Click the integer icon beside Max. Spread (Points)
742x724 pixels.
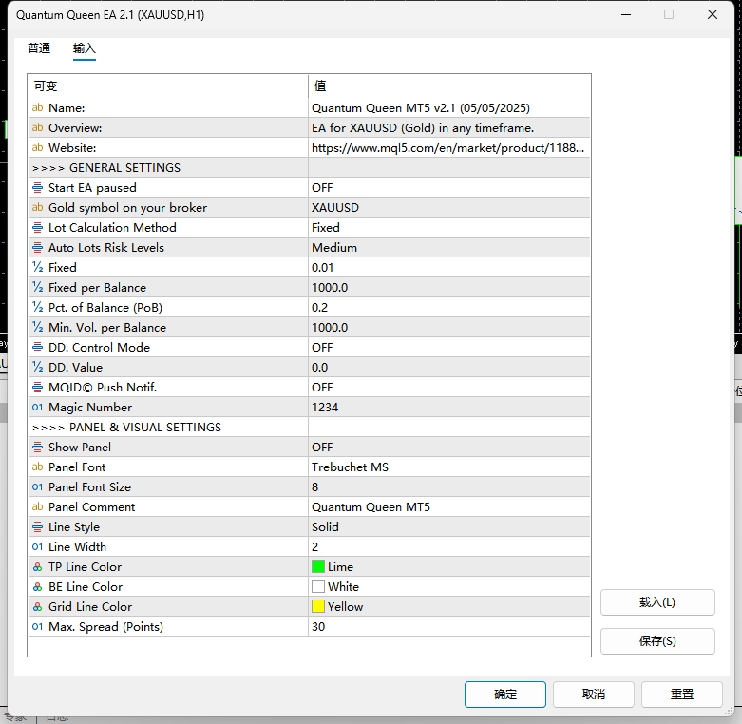coord(37,626)
